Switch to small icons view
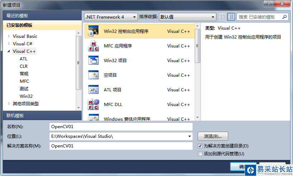The width and height of the screenshot is (293, 176). [222, 17]
